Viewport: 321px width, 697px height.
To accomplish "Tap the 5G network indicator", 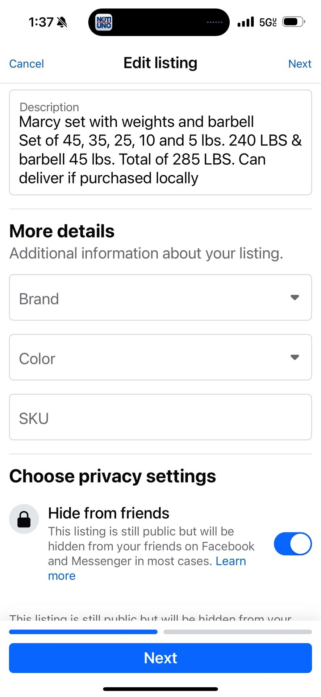I will [268, 22].
